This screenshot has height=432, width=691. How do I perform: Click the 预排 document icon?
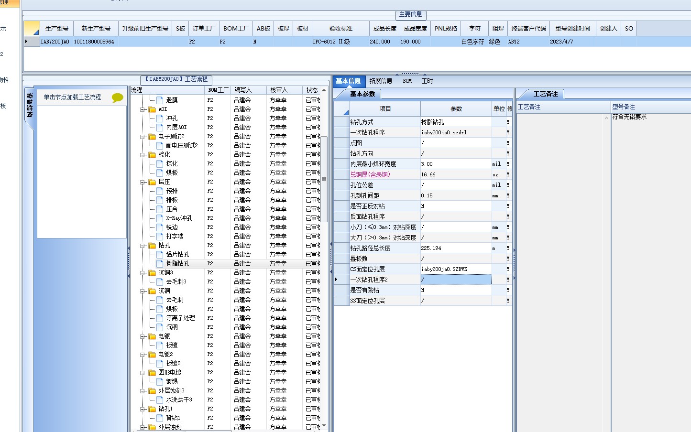point(160,191)
